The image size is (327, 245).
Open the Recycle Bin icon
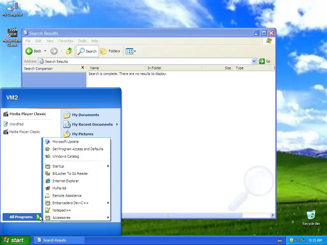coord(311,218)
